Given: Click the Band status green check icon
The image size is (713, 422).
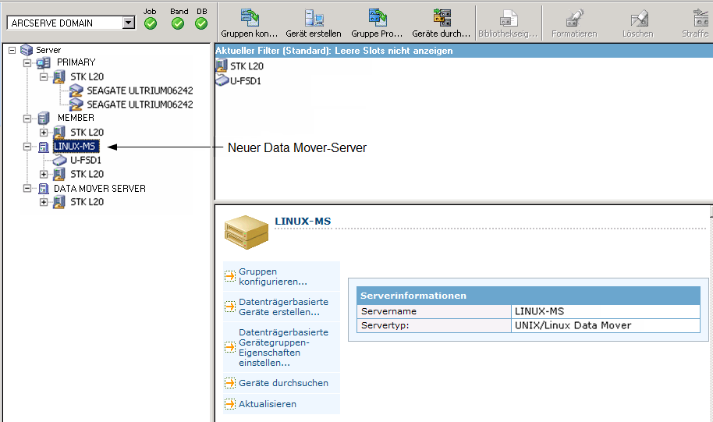Looking at the screenshot, I should [x=178, y=23].
